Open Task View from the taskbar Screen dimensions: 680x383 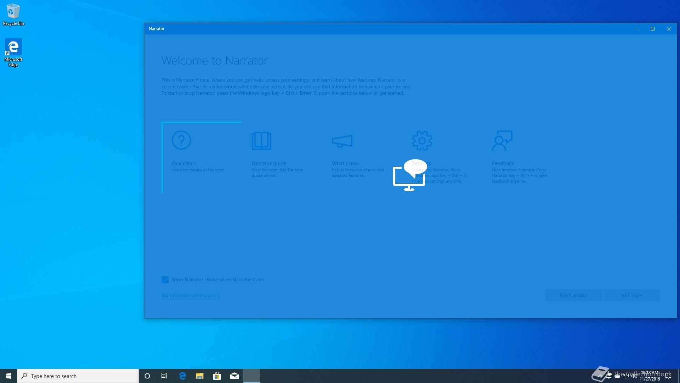164,376
